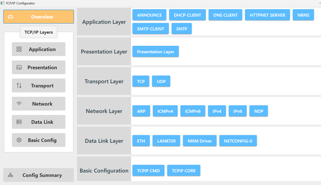Click the Overview dashboard icon
This screenshot has width=321, height=185.
pyautogui.click(x=11, y=17)
